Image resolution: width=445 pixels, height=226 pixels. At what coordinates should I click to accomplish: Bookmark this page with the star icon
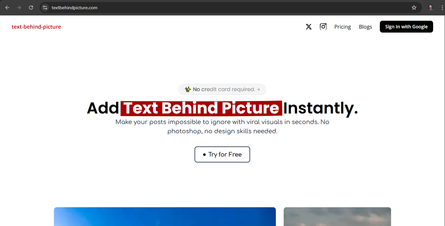point(414,8)
